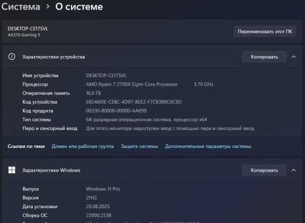This screenshot has width=305, height=223.
Task: Click the Характеристики устройства header text
Action: [53, 57]
